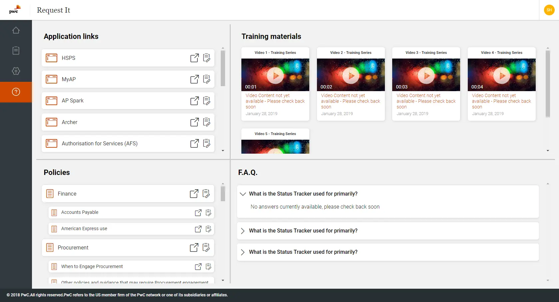
Task: Play Video 1 training video
Action: 275,75
